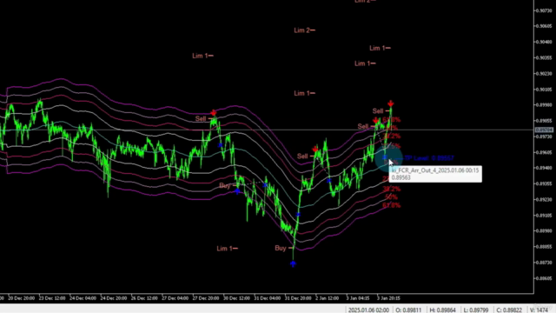Select the Buy label near 30 Dec 12:00
Image resolution: width=556 pixels, height=313 pixels.
(225, 185)
